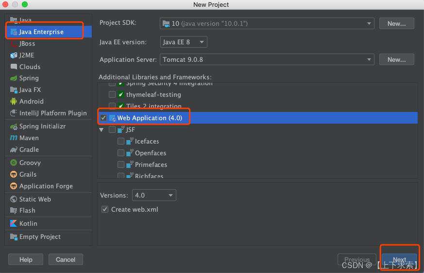424x273 pixels.
Task: Select the J2ME icon
Action: click(x=14, y=55)
